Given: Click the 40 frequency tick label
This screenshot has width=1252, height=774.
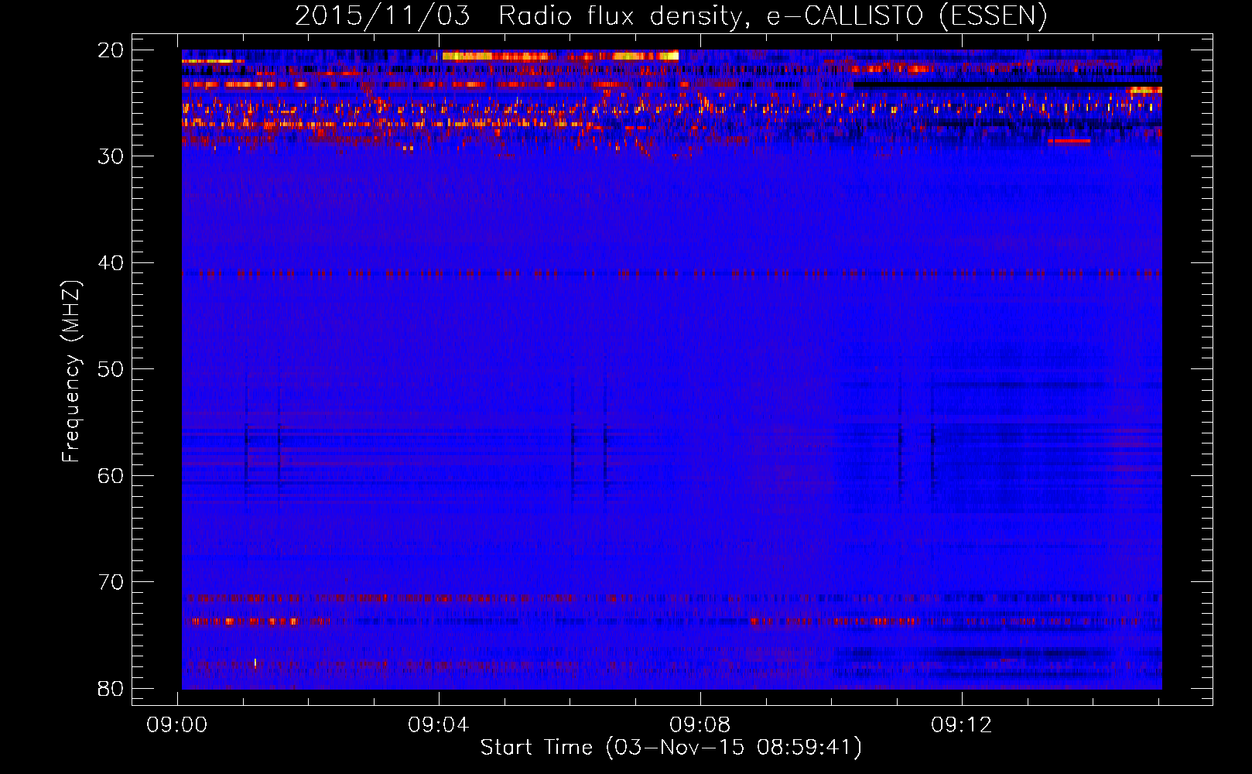Looking at the screenshot, I should coord(111,263).
